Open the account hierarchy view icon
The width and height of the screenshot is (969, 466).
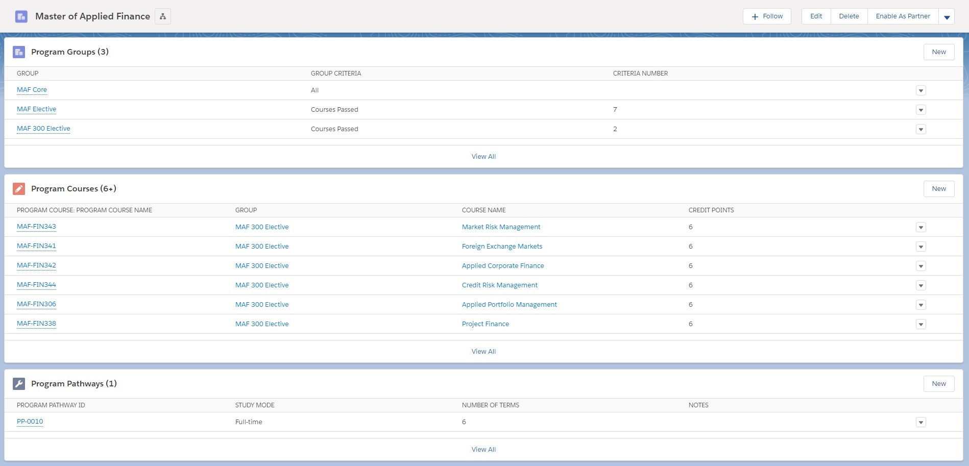point(163,16)
